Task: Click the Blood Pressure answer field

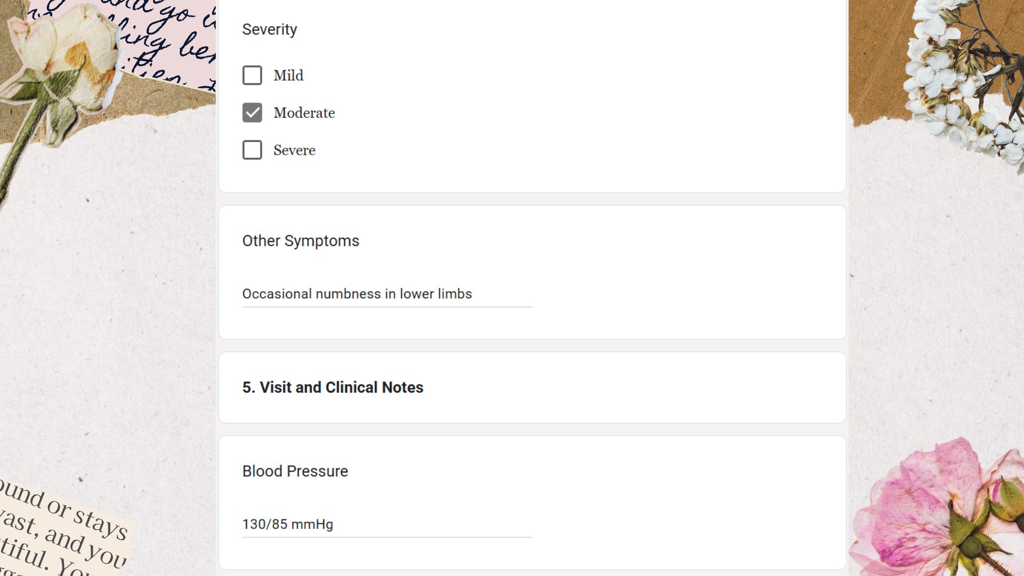Action: [x=387, y=524]
